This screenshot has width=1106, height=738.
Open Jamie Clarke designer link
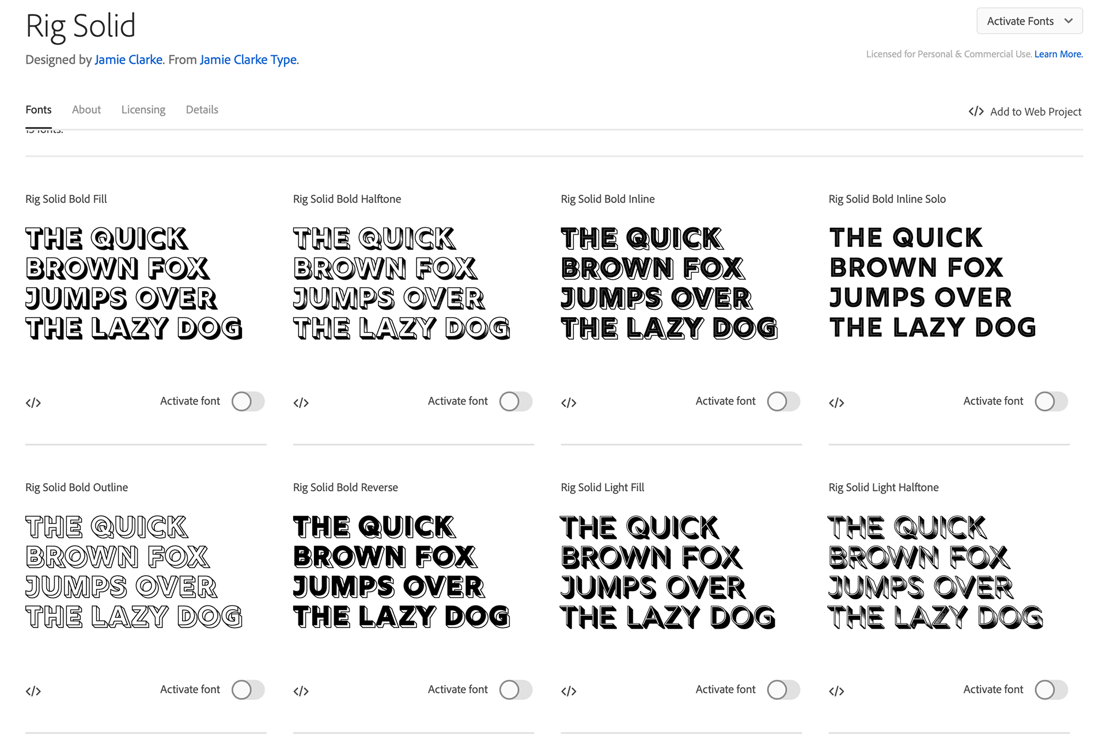(128, 59)
